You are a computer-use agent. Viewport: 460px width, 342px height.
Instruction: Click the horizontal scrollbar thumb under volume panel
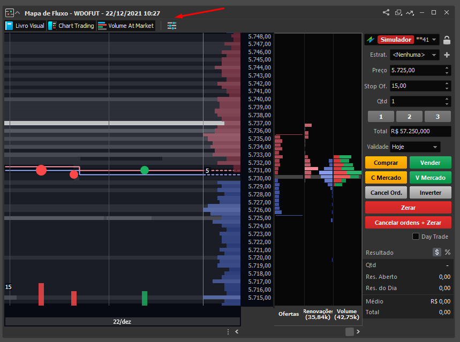click(x=350, y=332)
